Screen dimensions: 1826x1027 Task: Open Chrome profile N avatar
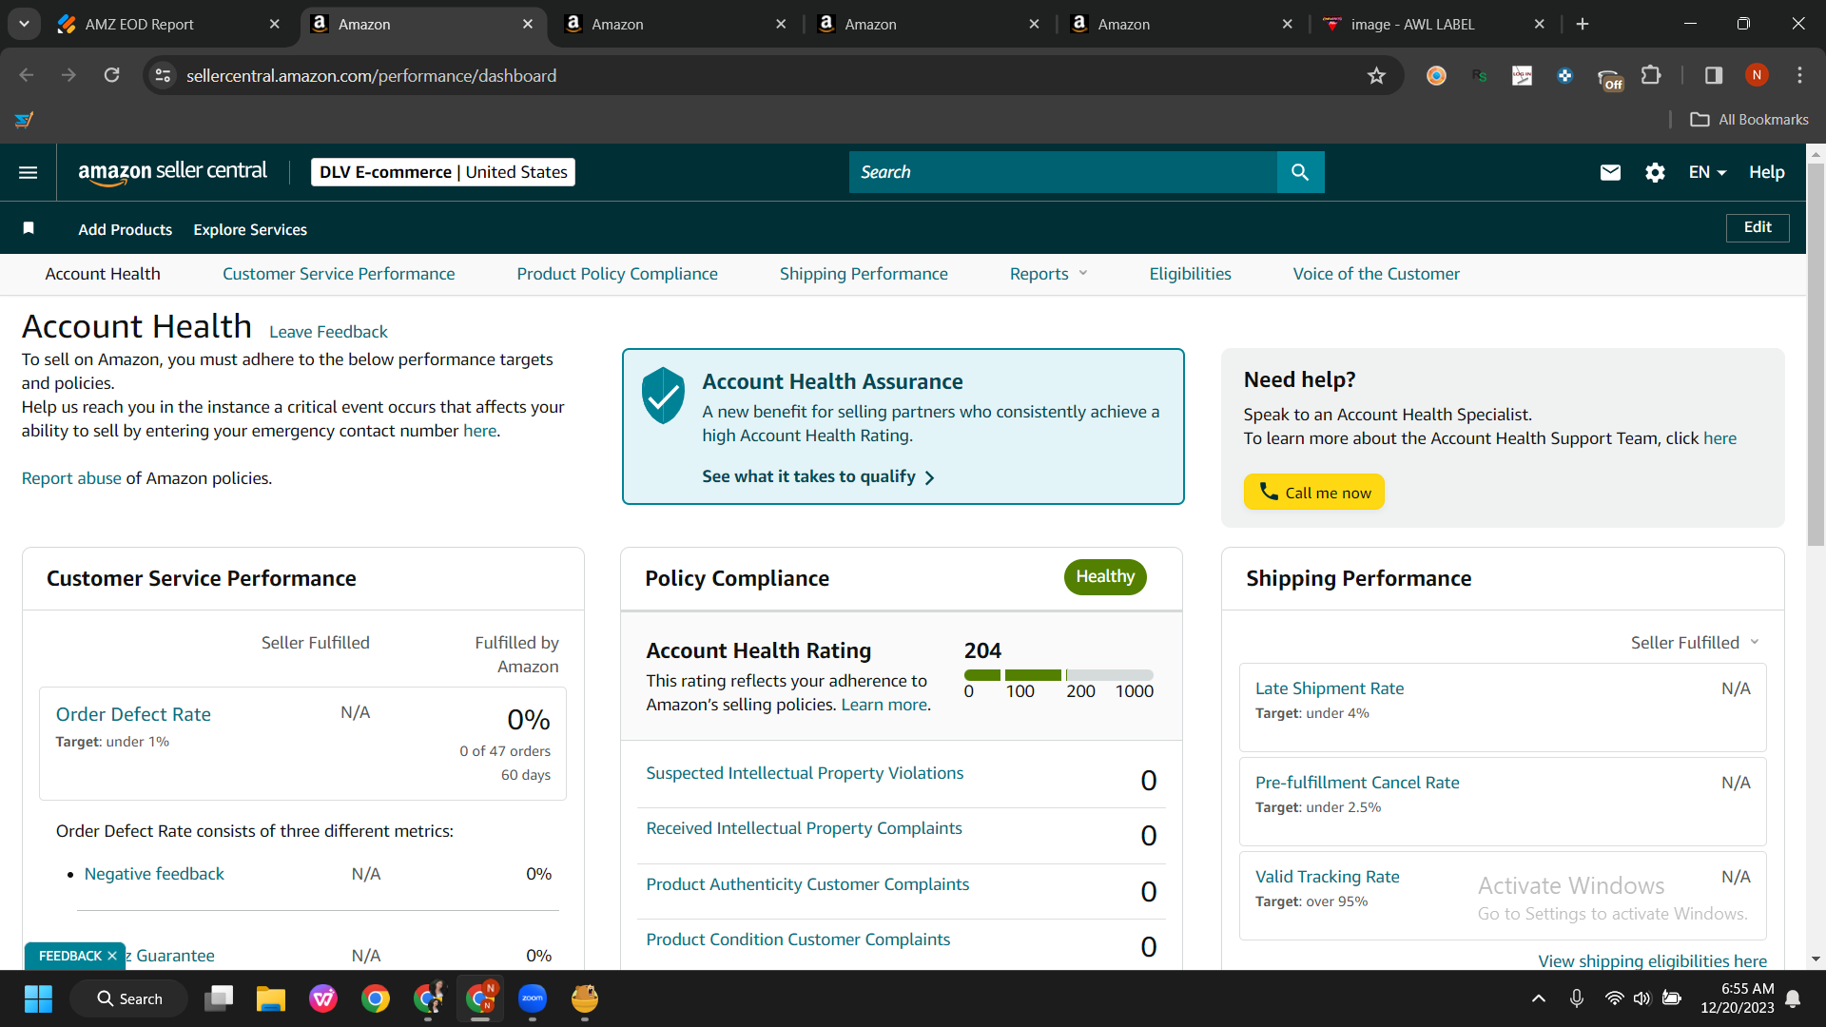1757,75
